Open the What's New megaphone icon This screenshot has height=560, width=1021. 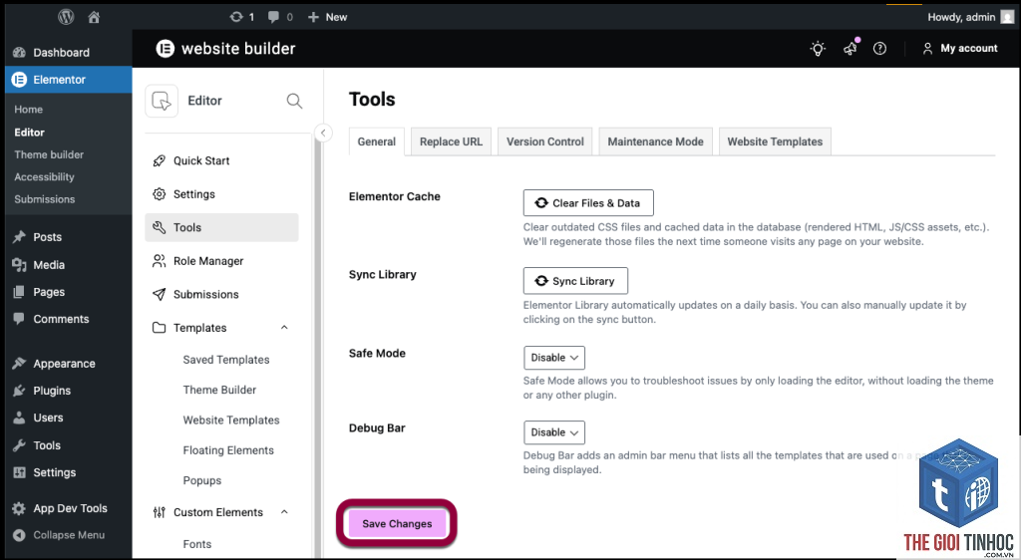tap(851, 48)
